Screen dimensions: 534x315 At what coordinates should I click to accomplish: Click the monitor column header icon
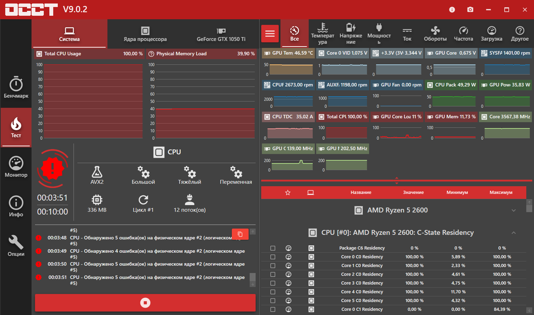pos(311,192)
